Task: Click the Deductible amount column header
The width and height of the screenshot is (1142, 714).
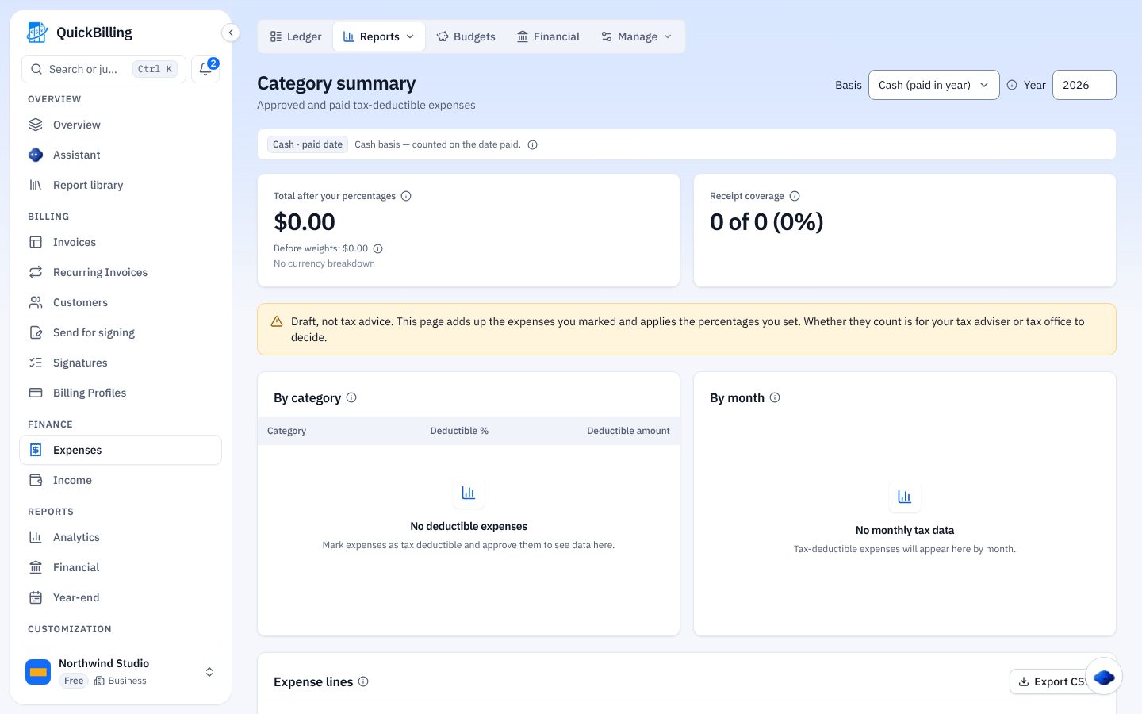Action: (628, 431)
